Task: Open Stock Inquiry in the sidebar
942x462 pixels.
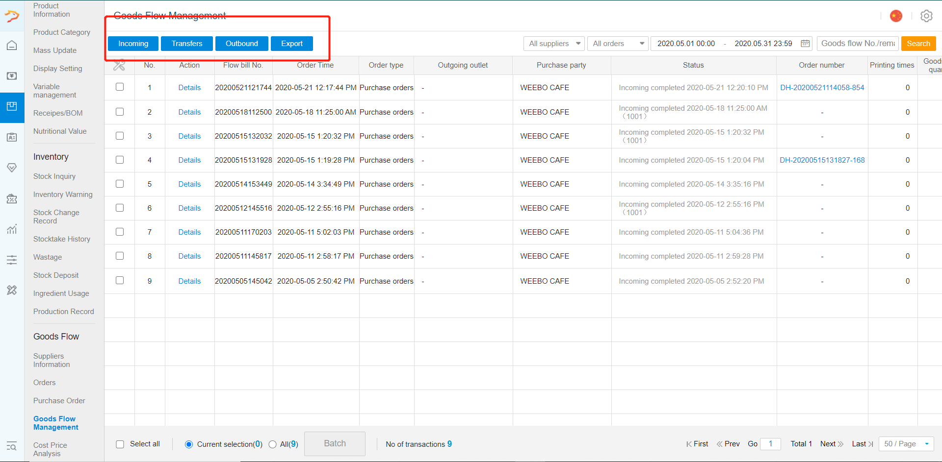Action: [54, 176]
